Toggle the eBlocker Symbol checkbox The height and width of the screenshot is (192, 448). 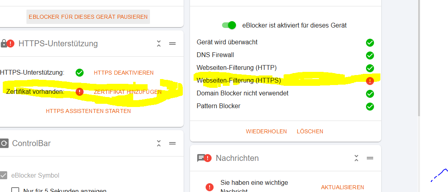tap(3, 175)
